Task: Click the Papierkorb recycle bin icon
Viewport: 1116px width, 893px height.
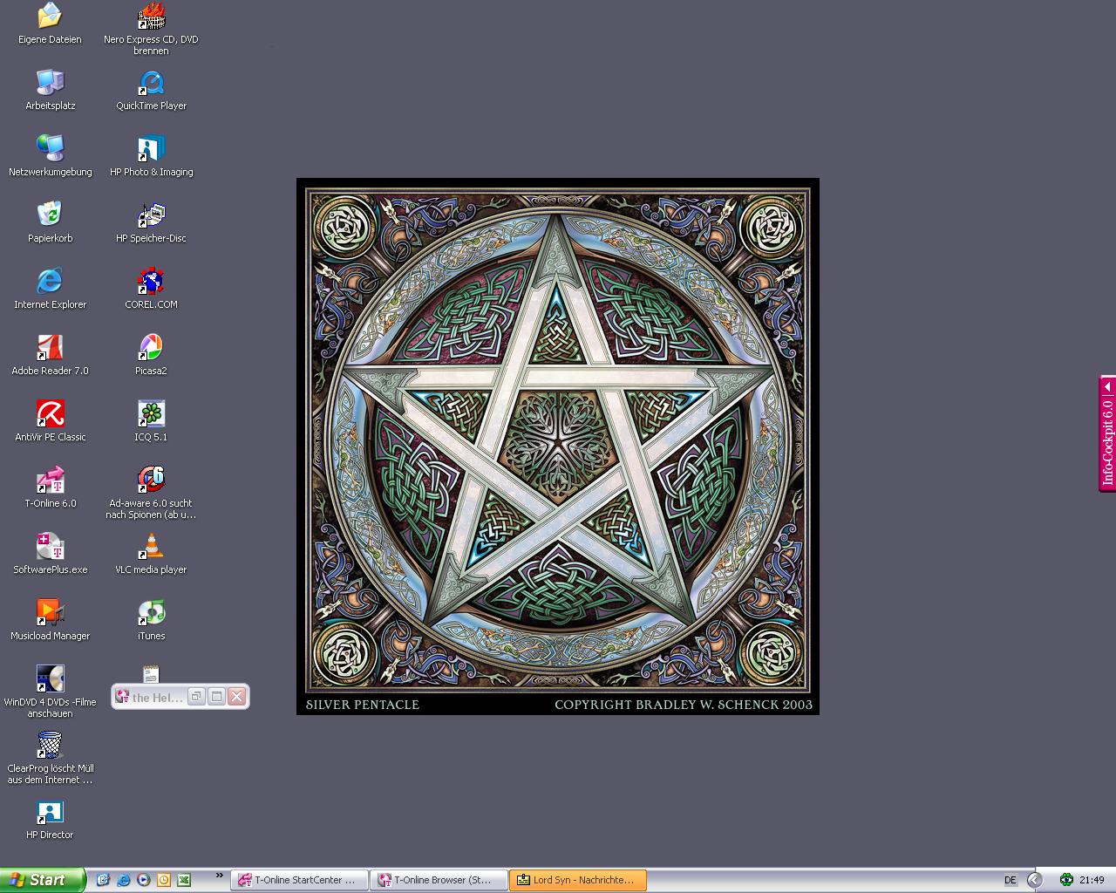Action: (50, 215)
